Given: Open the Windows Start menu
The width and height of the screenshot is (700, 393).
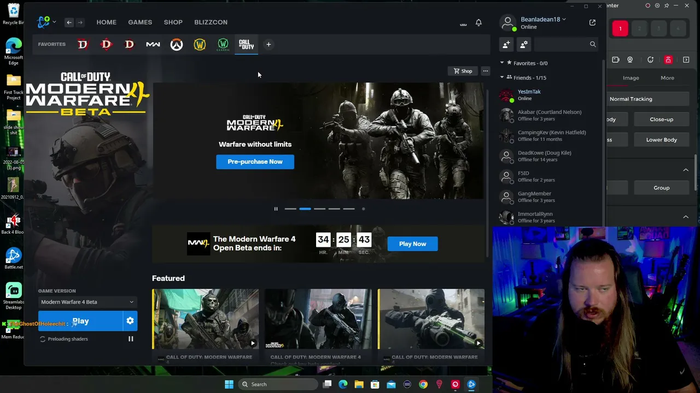Looking at the screenshot, I should (x=229, y=384).
